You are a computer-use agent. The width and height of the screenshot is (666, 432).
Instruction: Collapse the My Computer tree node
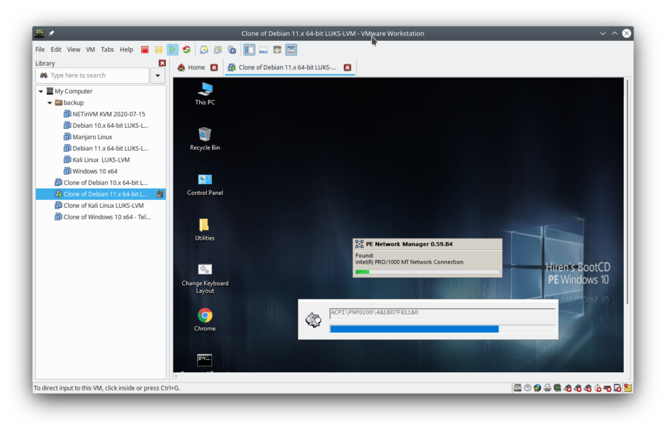pyautogui.click(x=41, y=91)
